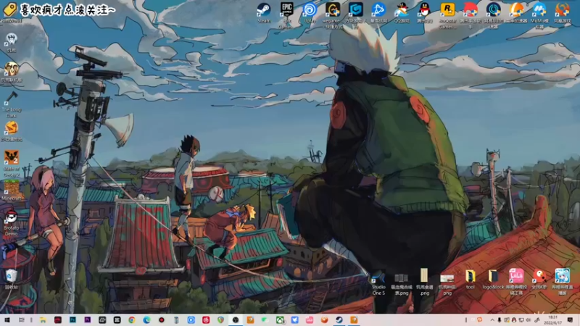Open the red record-dot app in taskbar
580x326 pixels.
[161, 320]
